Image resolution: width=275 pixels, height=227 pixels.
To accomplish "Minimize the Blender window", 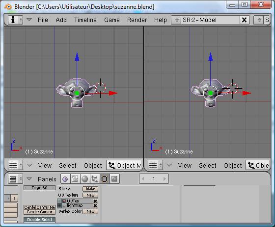I will (232, 4).
